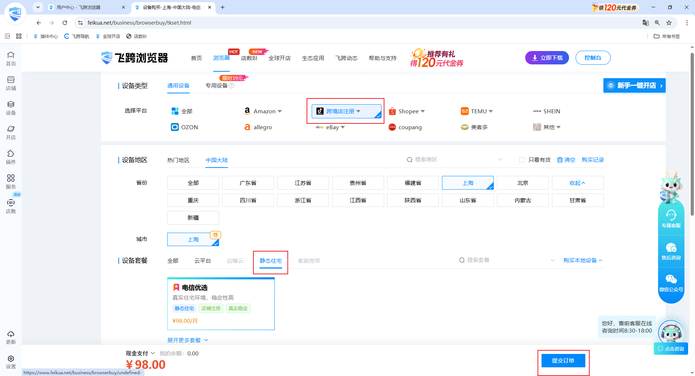
Task: Click the 售后咨询 after-sales icon
Action: tap(671, 252)
